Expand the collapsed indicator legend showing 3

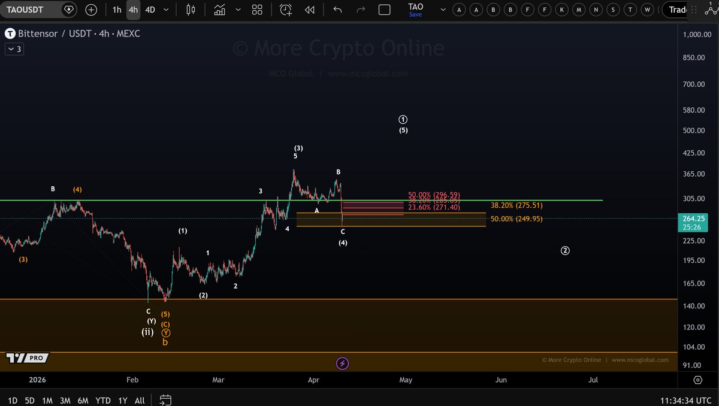[14, 49]
